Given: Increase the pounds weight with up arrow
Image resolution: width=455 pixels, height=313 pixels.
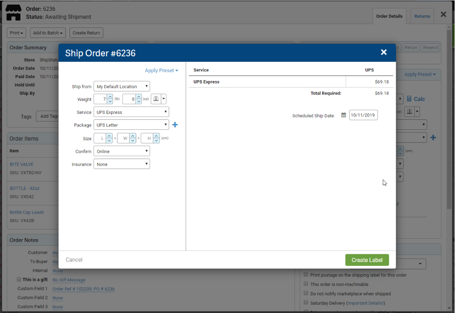Looking at the screenshot, I should (110, 97).
